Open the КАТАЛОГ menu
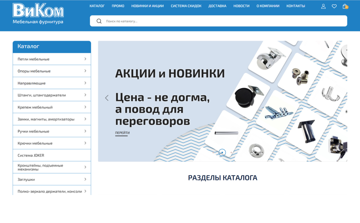The width and height of the screenshot is (360, 223). pos(97,6)
